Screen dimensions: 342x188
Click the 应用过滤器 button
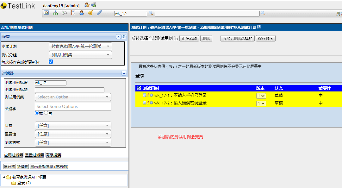[14, 155]
